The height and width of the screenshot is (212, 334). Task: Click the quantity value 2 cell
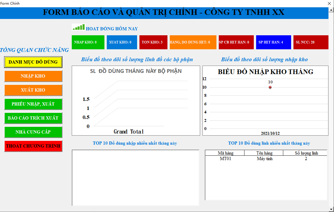[306, 159]
